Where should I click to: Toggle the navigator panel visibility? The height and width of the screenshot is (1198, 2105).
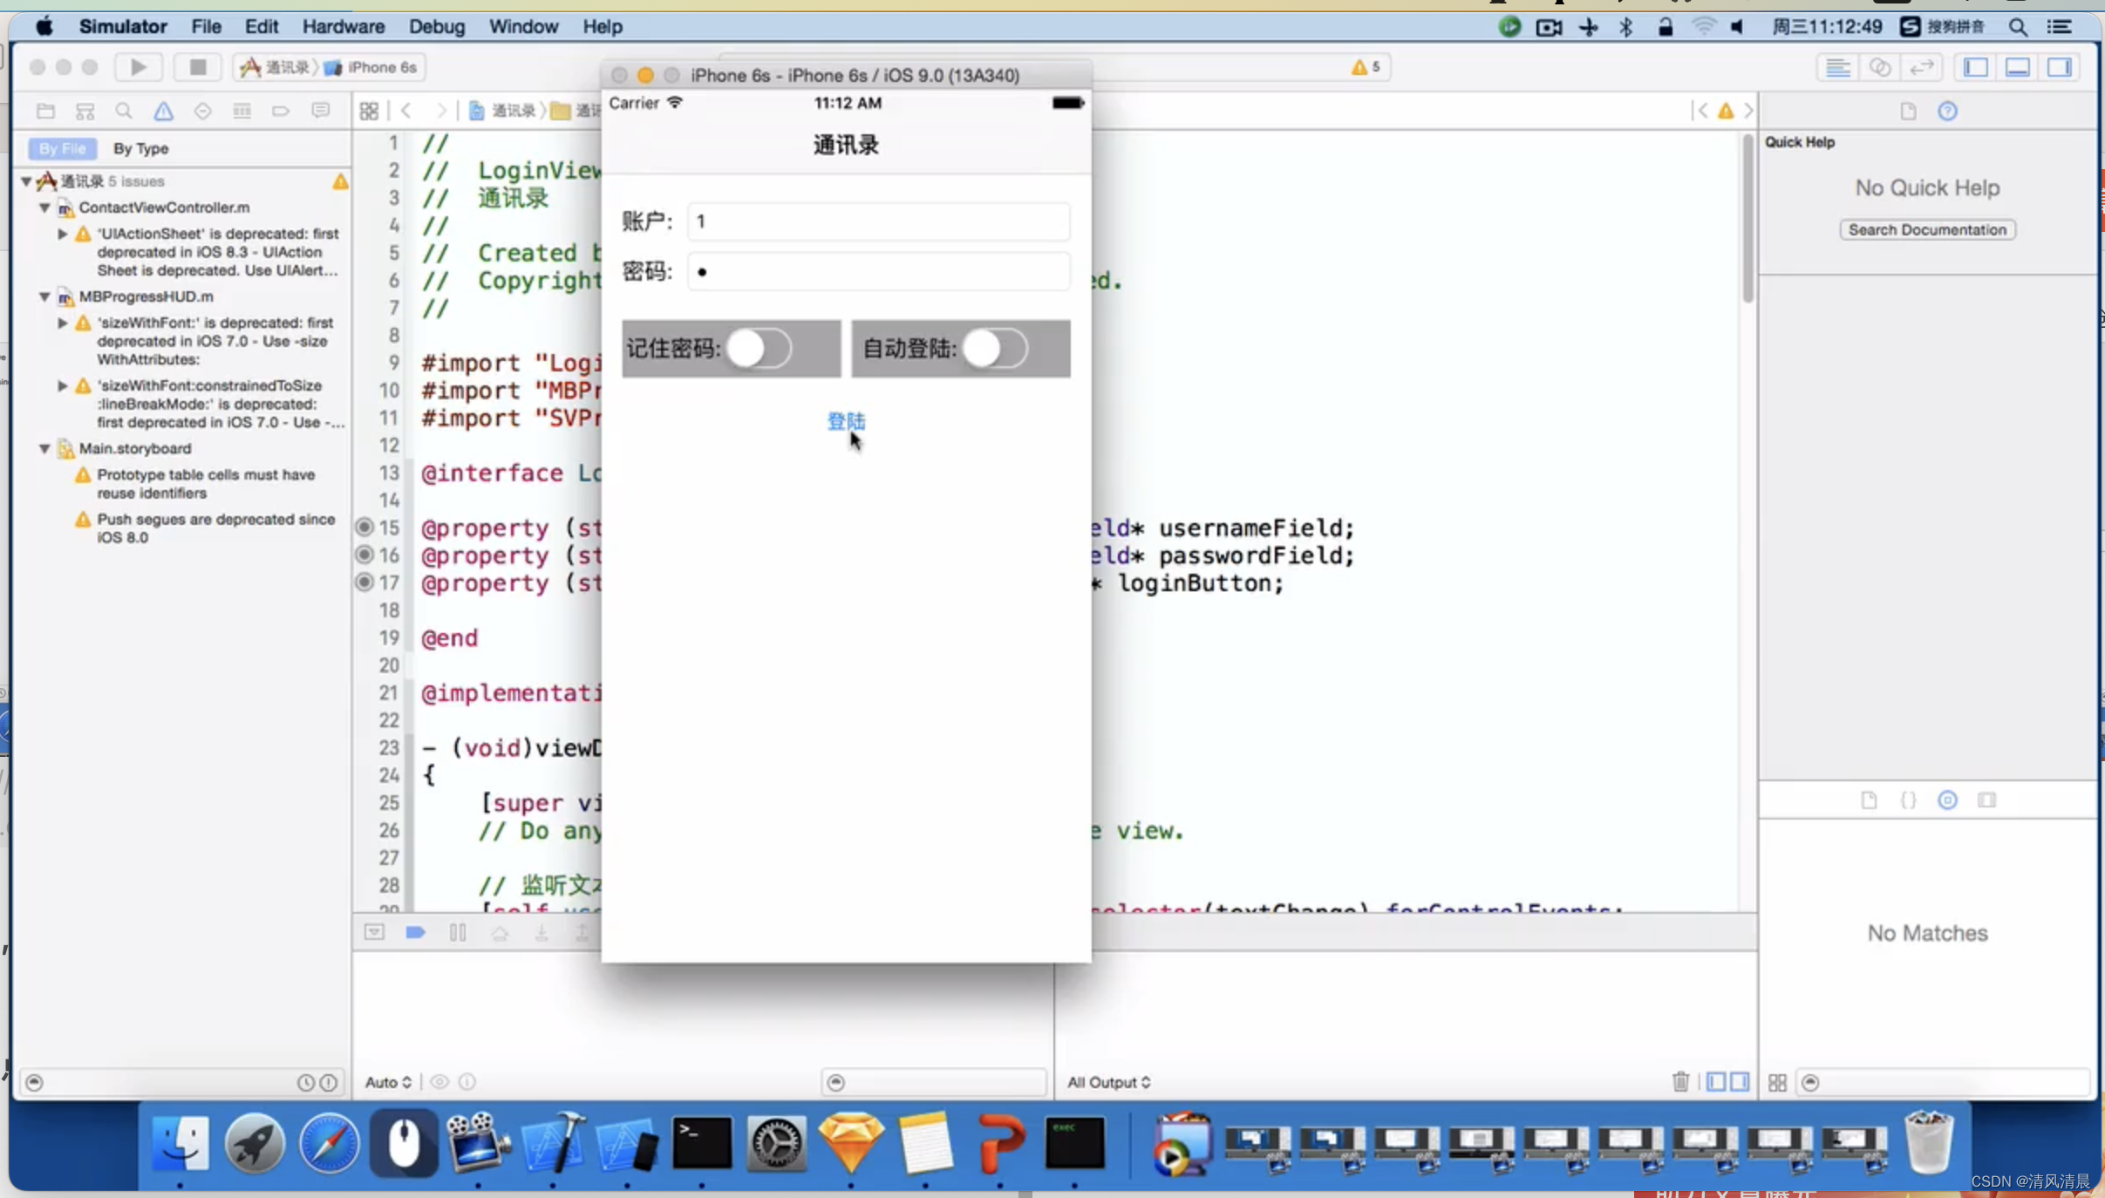point(1976,67)
